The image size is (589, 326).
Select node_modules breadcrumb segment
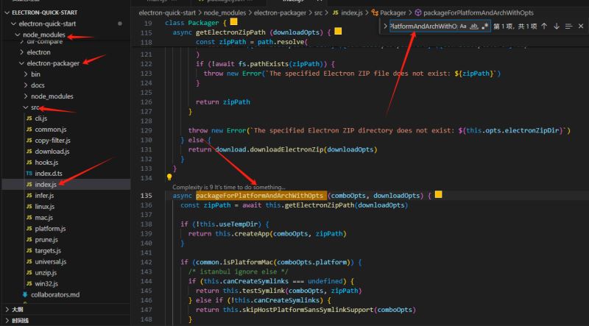pyautogui.click(x=225, y=13)
